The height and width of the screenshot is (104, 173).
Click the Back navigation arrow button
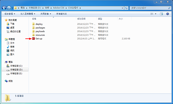pos(4,8)
